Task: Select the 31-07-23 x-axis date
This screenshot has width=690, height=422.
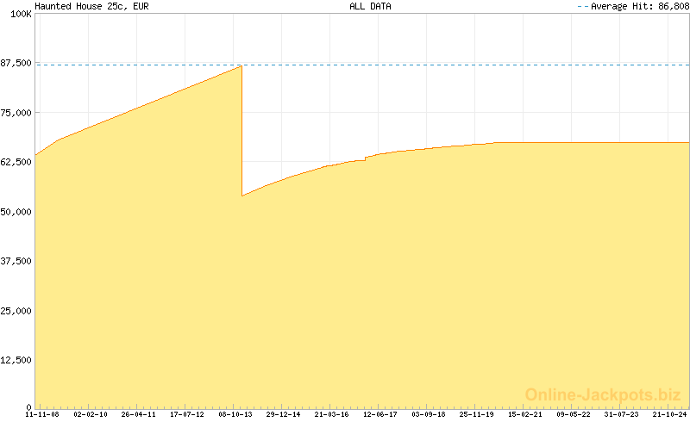Action: point(622,414)
